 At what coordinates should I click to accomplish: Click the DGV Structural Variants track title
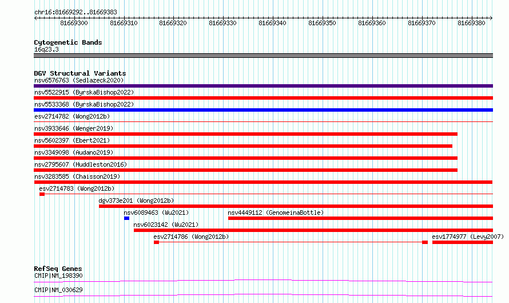tap(80, 73)
